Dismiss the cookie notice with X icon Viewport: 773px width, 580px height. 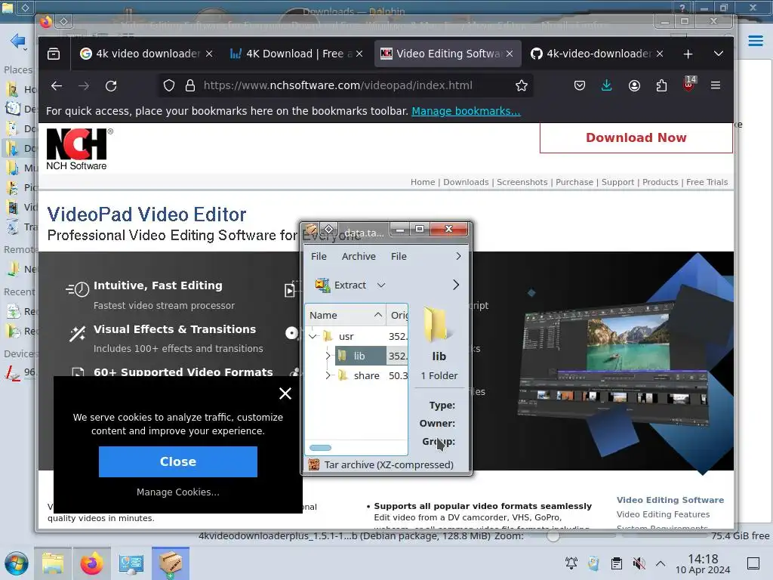285,393
